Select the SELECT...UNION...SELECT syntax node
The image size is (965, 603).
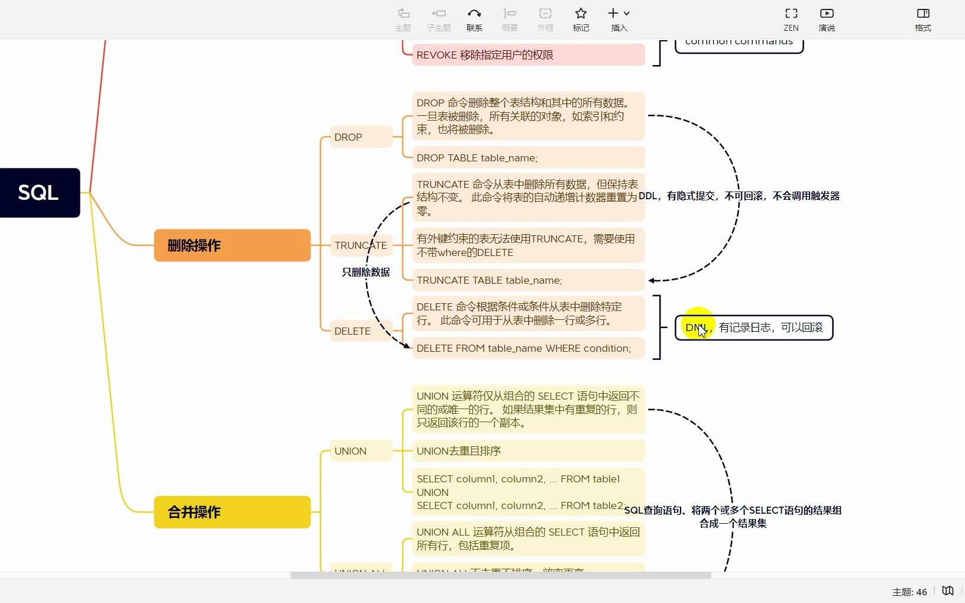click(529, 492)
